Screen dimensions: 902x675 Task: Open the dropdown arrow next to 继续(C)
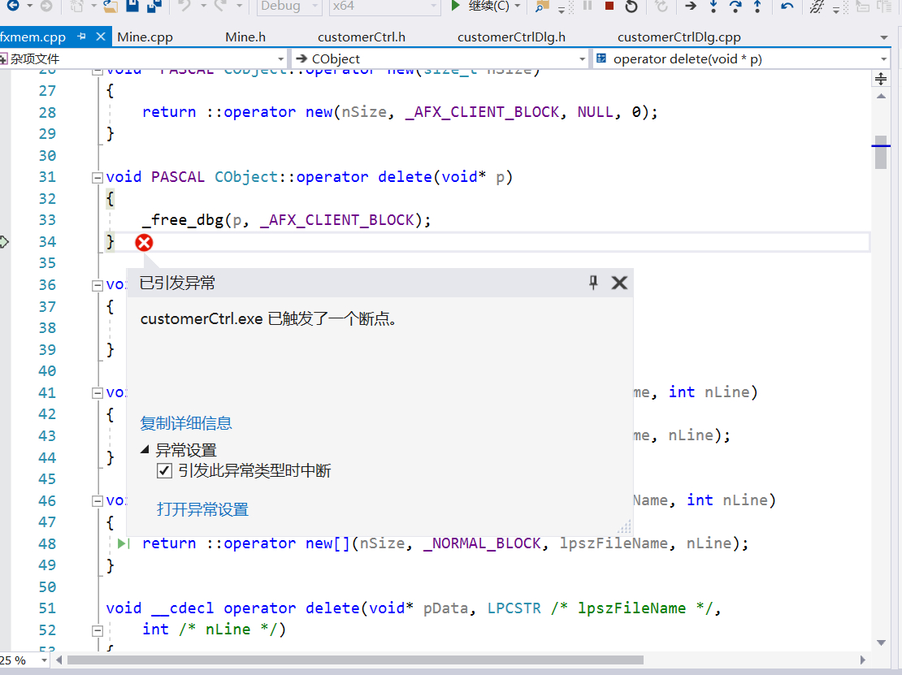pos(517,6)
